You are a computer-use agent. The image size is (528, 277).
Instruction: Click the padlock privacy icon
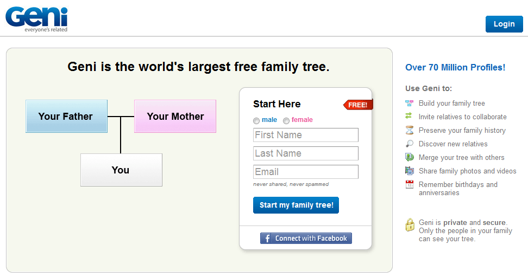[x=410, y=225]
